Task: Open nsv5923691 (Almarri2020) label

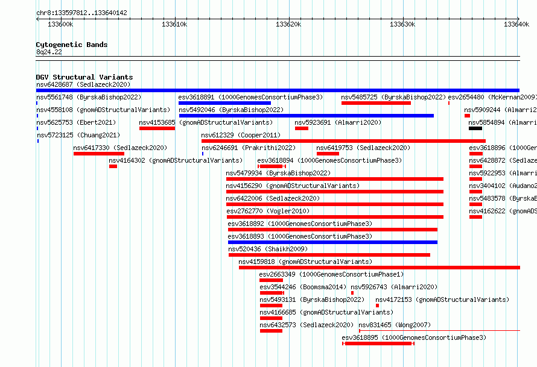Action: point(338,122)
